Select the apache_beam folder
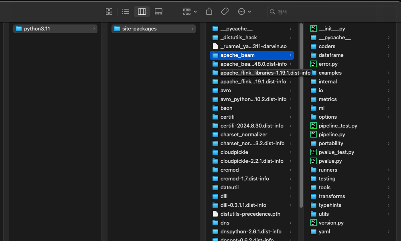 (x=252, y=55)
